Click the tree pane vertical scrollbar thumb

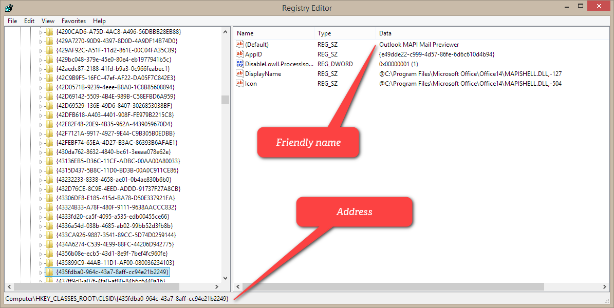tap(226, 100)
